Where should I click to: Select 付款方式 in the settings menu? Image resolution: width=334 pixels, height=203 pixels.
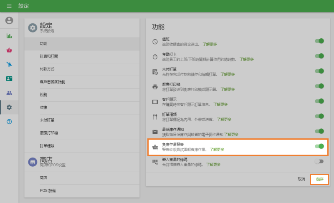coord(82,69)
